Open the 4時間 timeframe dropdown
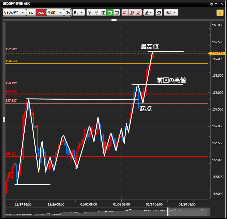The width and height of the screenshot is (227, 219). [55, 12]
